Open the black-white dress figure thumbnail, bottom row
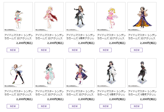 tap(111, 73)
